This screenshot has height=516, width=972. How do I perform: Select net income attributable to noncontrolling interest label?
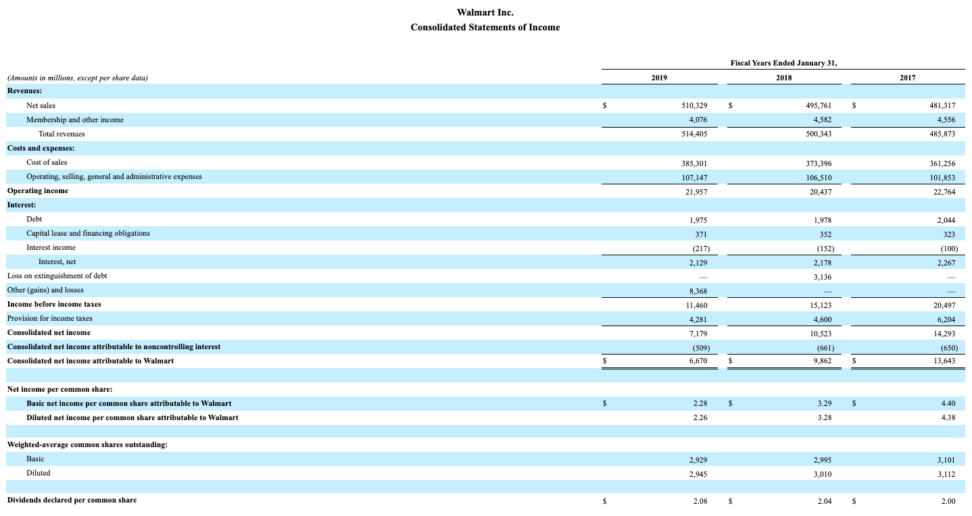tap(114, 346)
